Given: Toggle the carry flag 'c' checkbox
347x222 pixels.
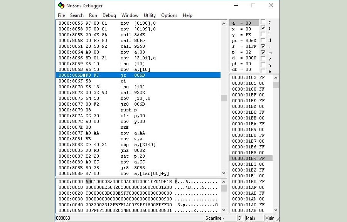Looking at the screenshot, I should [x=263, y=22].
